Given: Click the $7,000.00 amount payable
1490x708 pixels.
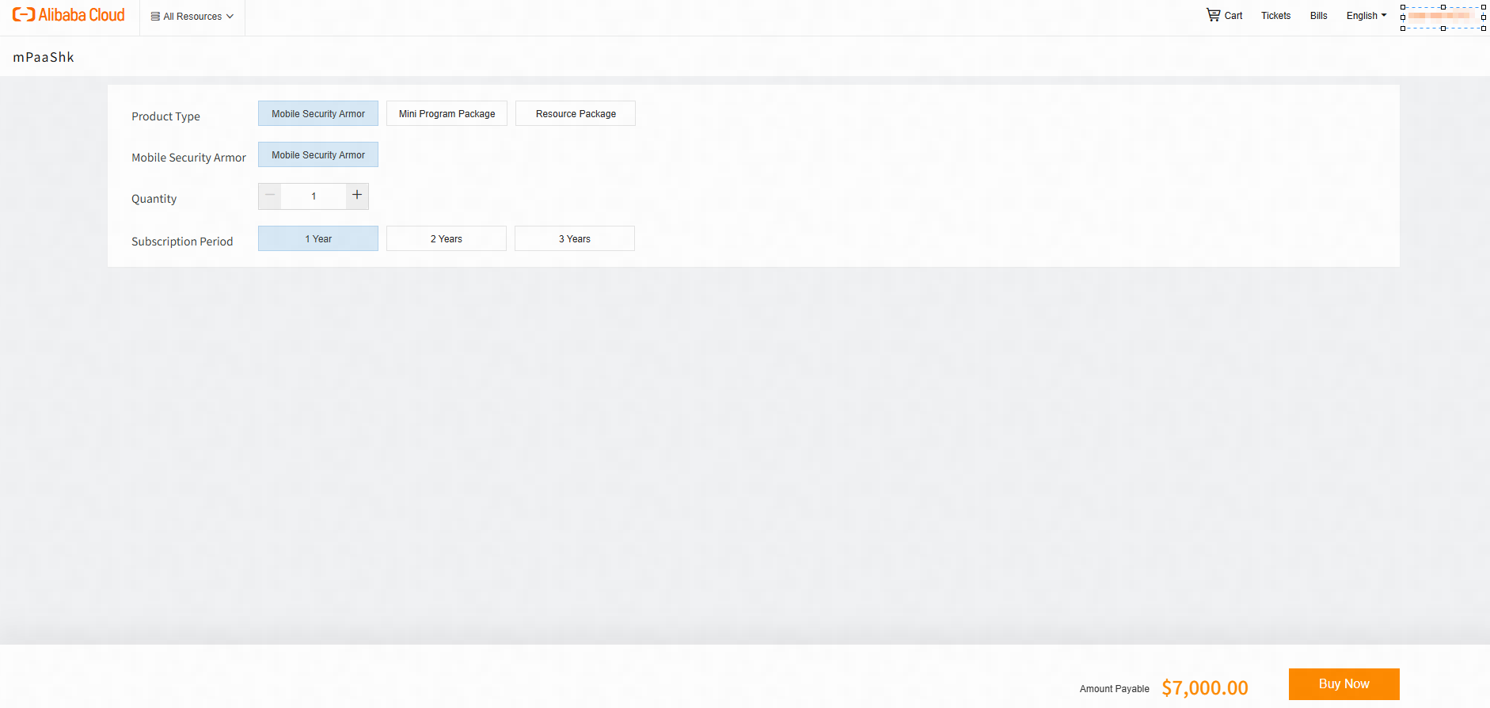Looking at the screenshot, I should pos(1204,688).
